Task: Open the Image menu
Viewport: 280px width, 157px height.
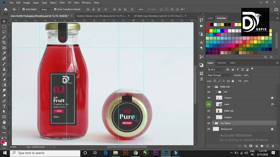Action: click(27, 3)
